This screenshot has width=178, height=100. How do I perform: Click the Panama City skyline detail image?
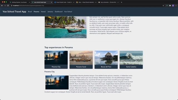pos(57,82)
